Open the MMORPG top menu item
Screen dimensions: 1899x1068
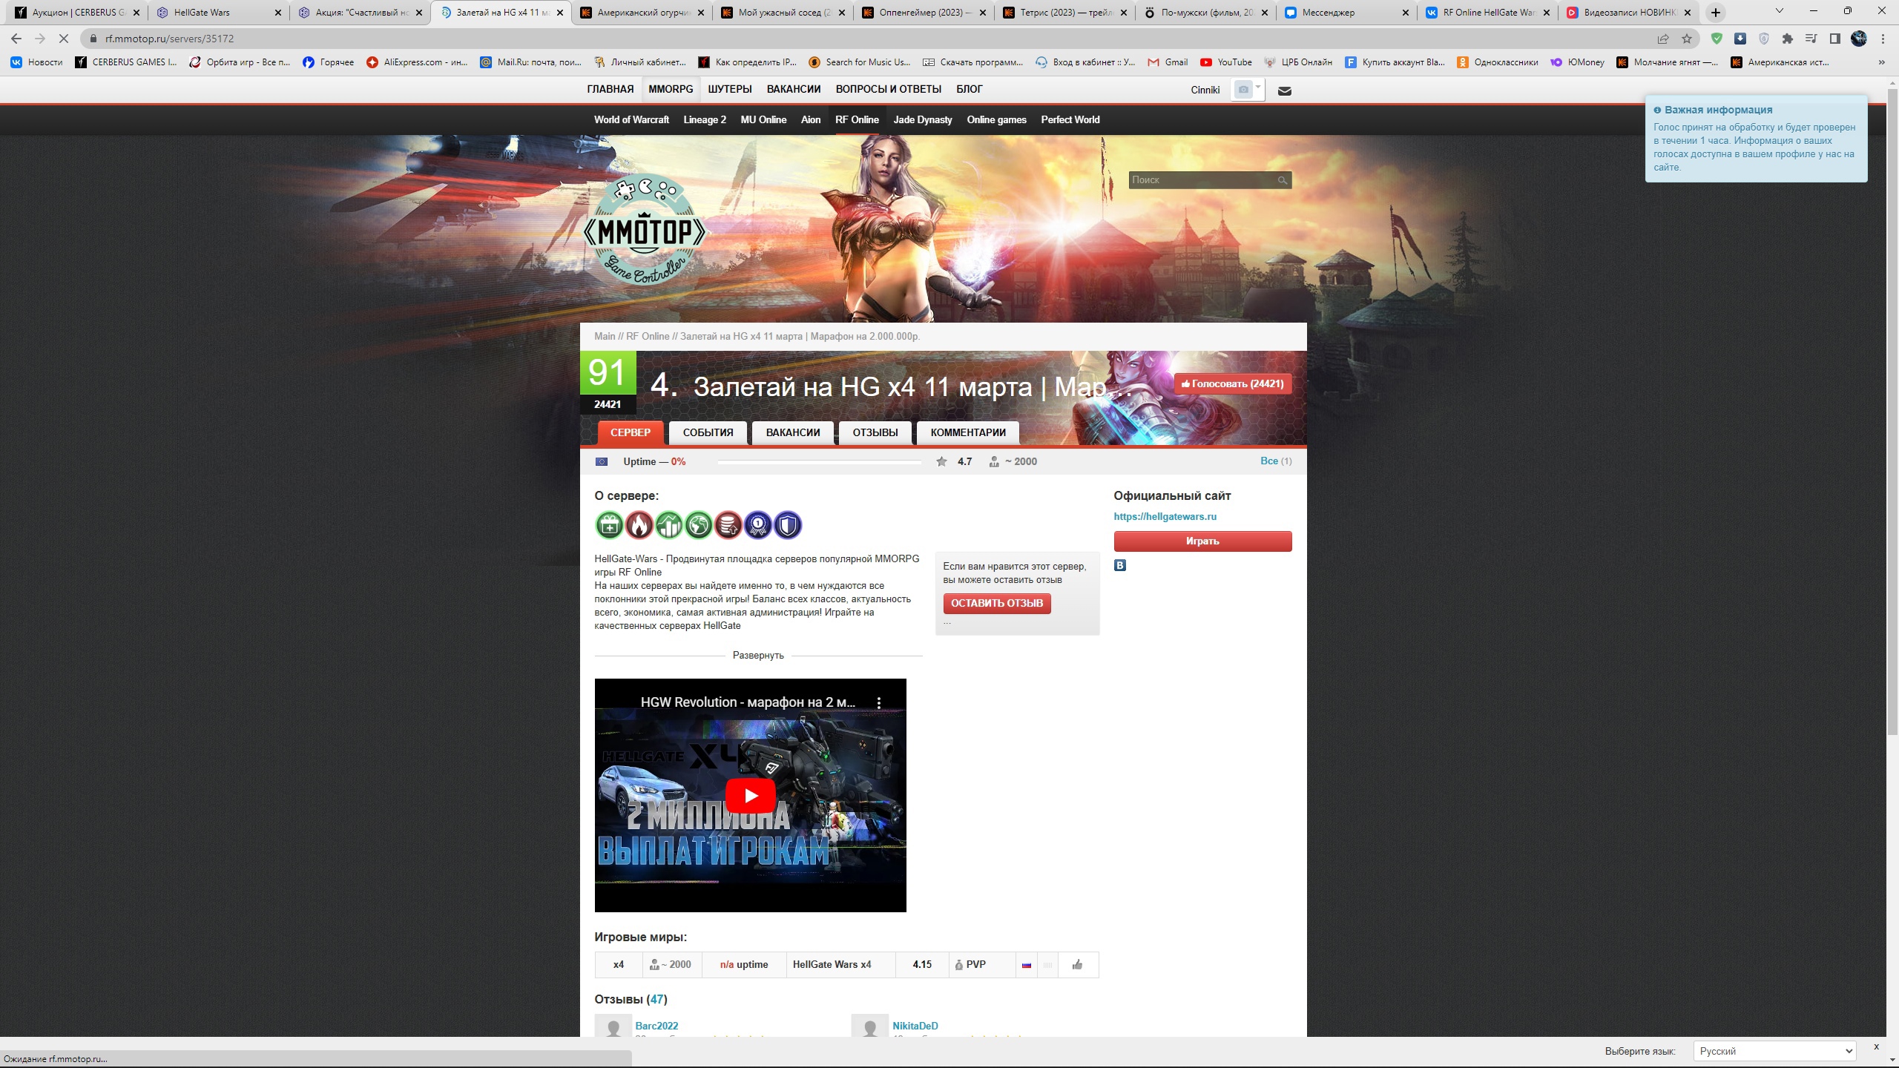671,89
